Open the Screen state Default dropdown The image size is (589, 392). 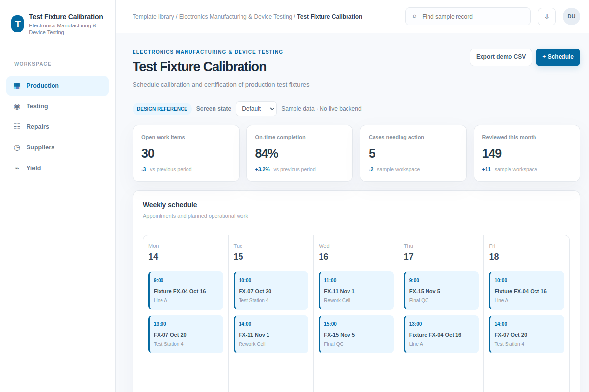tap(256, 109)
